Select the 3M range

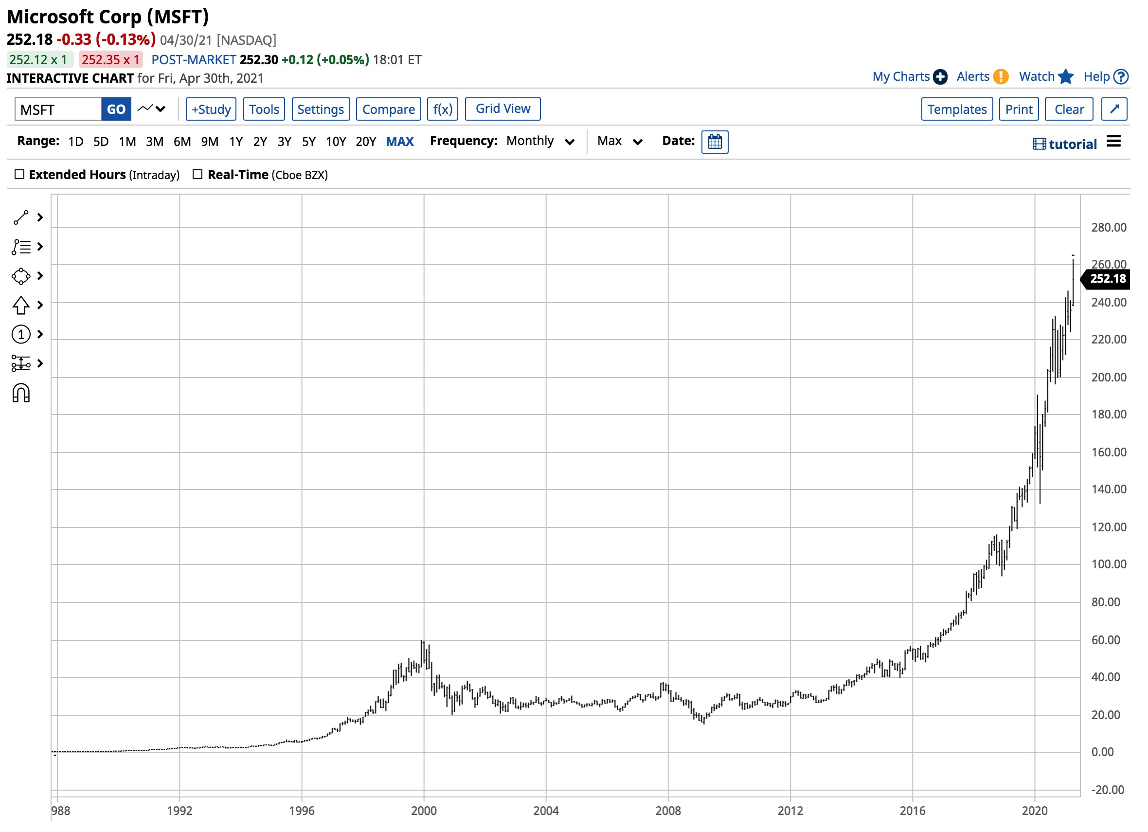155,142
